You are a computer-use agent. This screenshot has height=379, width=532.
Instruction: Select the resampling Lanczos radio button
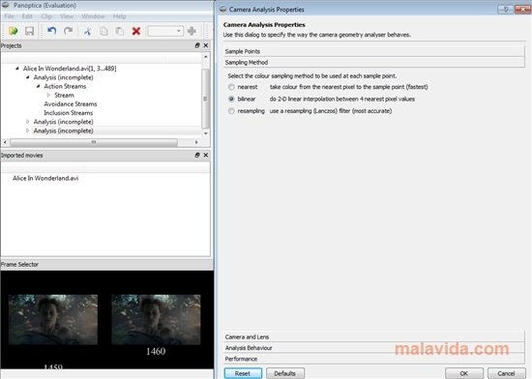pyautogui.click(x=231, y=111)
